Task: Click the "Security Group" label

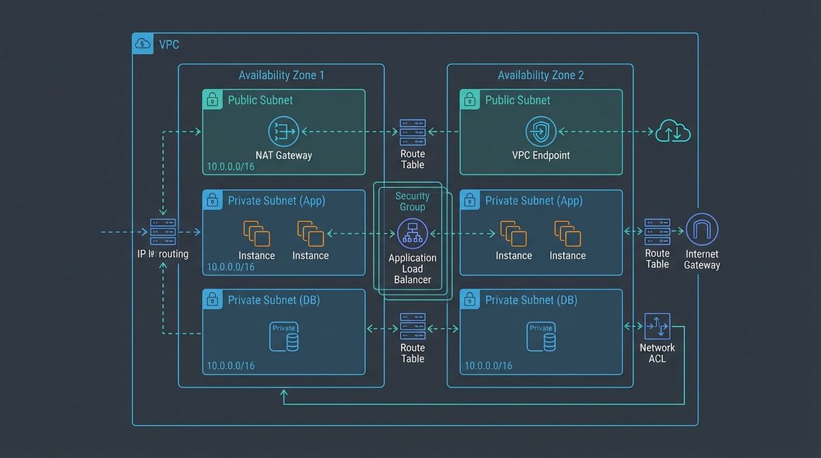Action: [413, 201]
